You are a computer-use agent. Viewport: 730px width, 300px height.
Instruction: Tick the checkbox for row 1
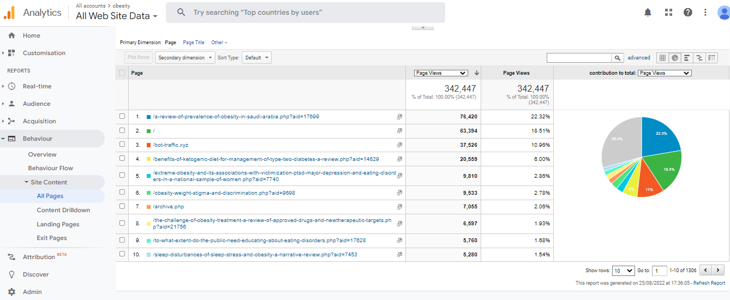(122, 117)
